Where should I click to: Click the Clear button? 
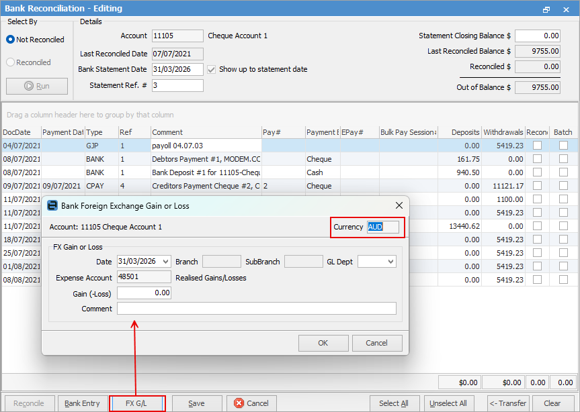552,403
